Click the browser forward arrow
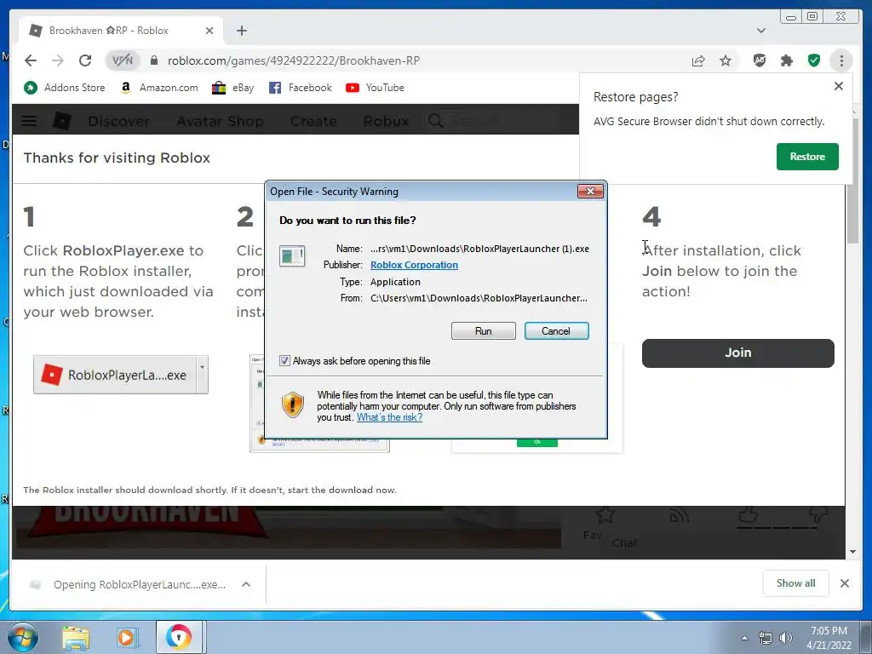The width and height of the screenshot is (872, 654). (58, 60)
